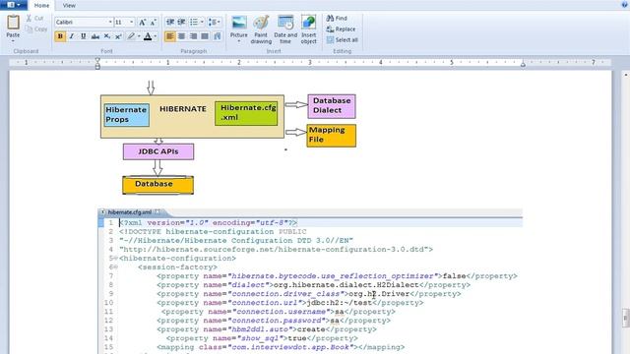Toggle Bold formatting

coord(60,36)
